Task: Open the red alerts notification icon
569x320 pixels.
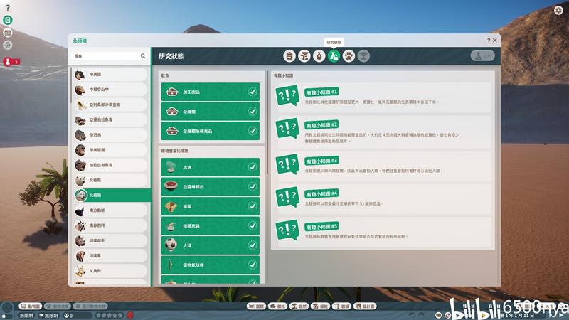Action: [x=8, y=62]
